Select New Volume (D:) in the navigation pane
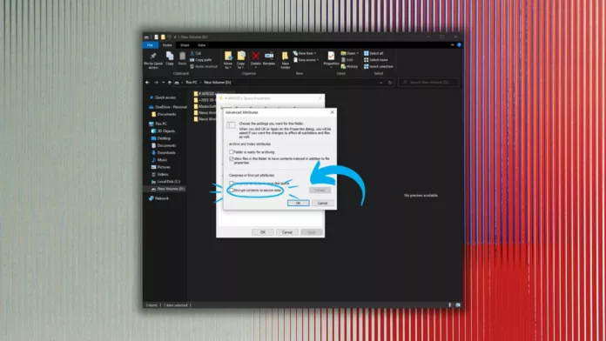The height and width of the screenshot is (341, 606). [168, 189]
